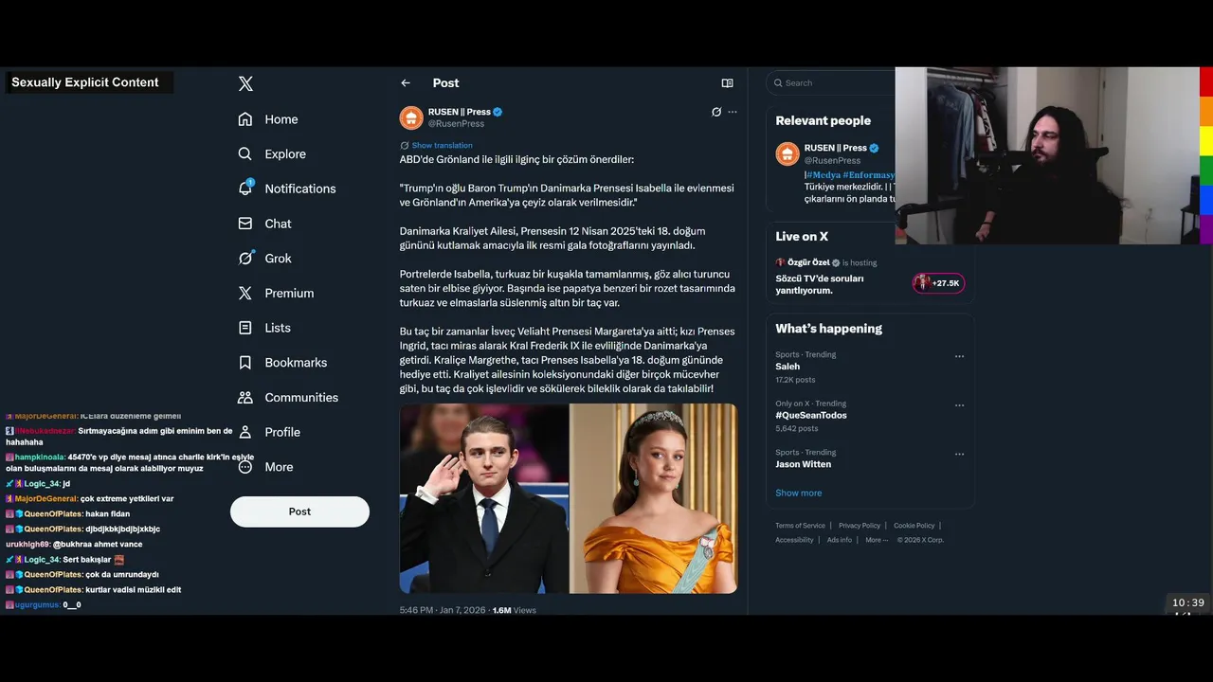
Task: Click RUSEN avatar in Relevant people
Action: pyautogui.click(x=788, y=154)
